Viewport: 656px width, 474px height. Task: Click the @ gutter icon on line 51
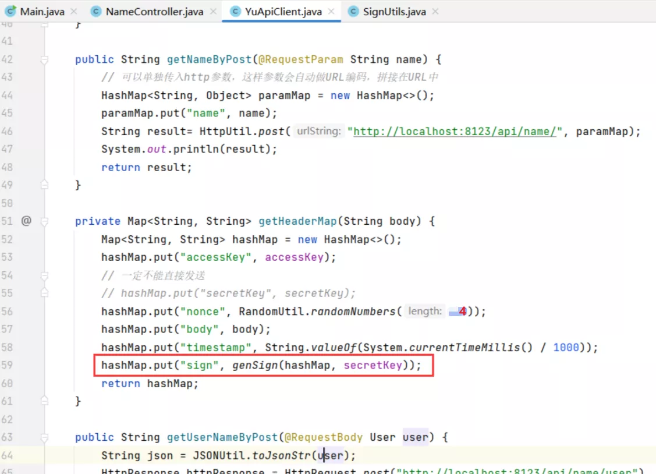[x=26, y=221]
